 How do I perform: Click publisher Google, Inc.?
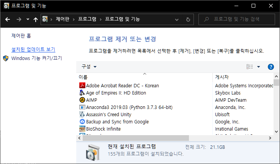click(227, 121)
